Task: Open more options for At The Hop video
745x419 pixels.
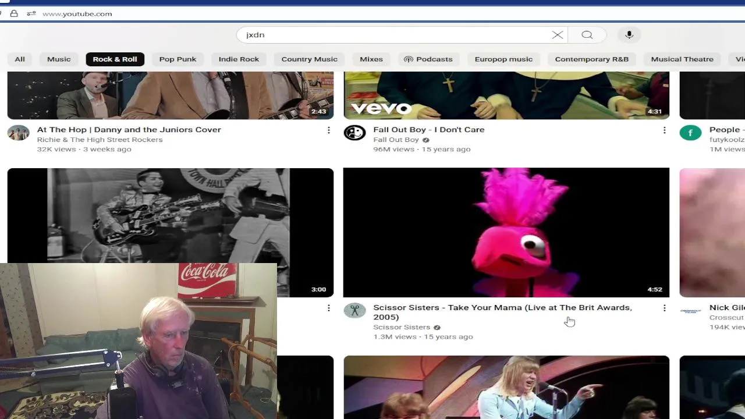Action: pyautogui.click(x=328, y=130)
